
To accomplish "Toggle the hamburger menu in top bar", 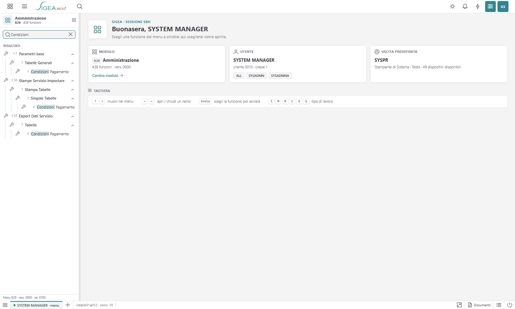I will tap(24, 7).
